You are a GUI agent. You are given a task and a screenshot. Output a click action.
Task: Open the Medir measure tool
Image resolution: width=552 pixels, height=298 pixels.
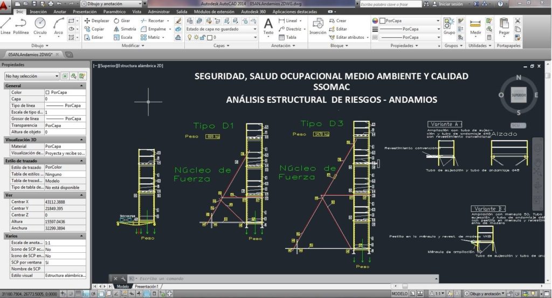[475, 25]
